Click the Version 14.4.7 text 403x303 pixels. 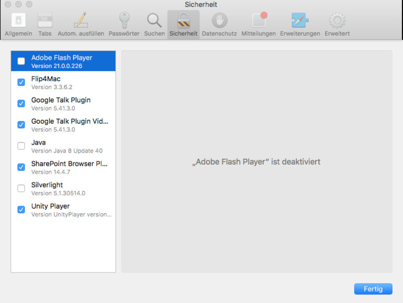coord(51,172)
